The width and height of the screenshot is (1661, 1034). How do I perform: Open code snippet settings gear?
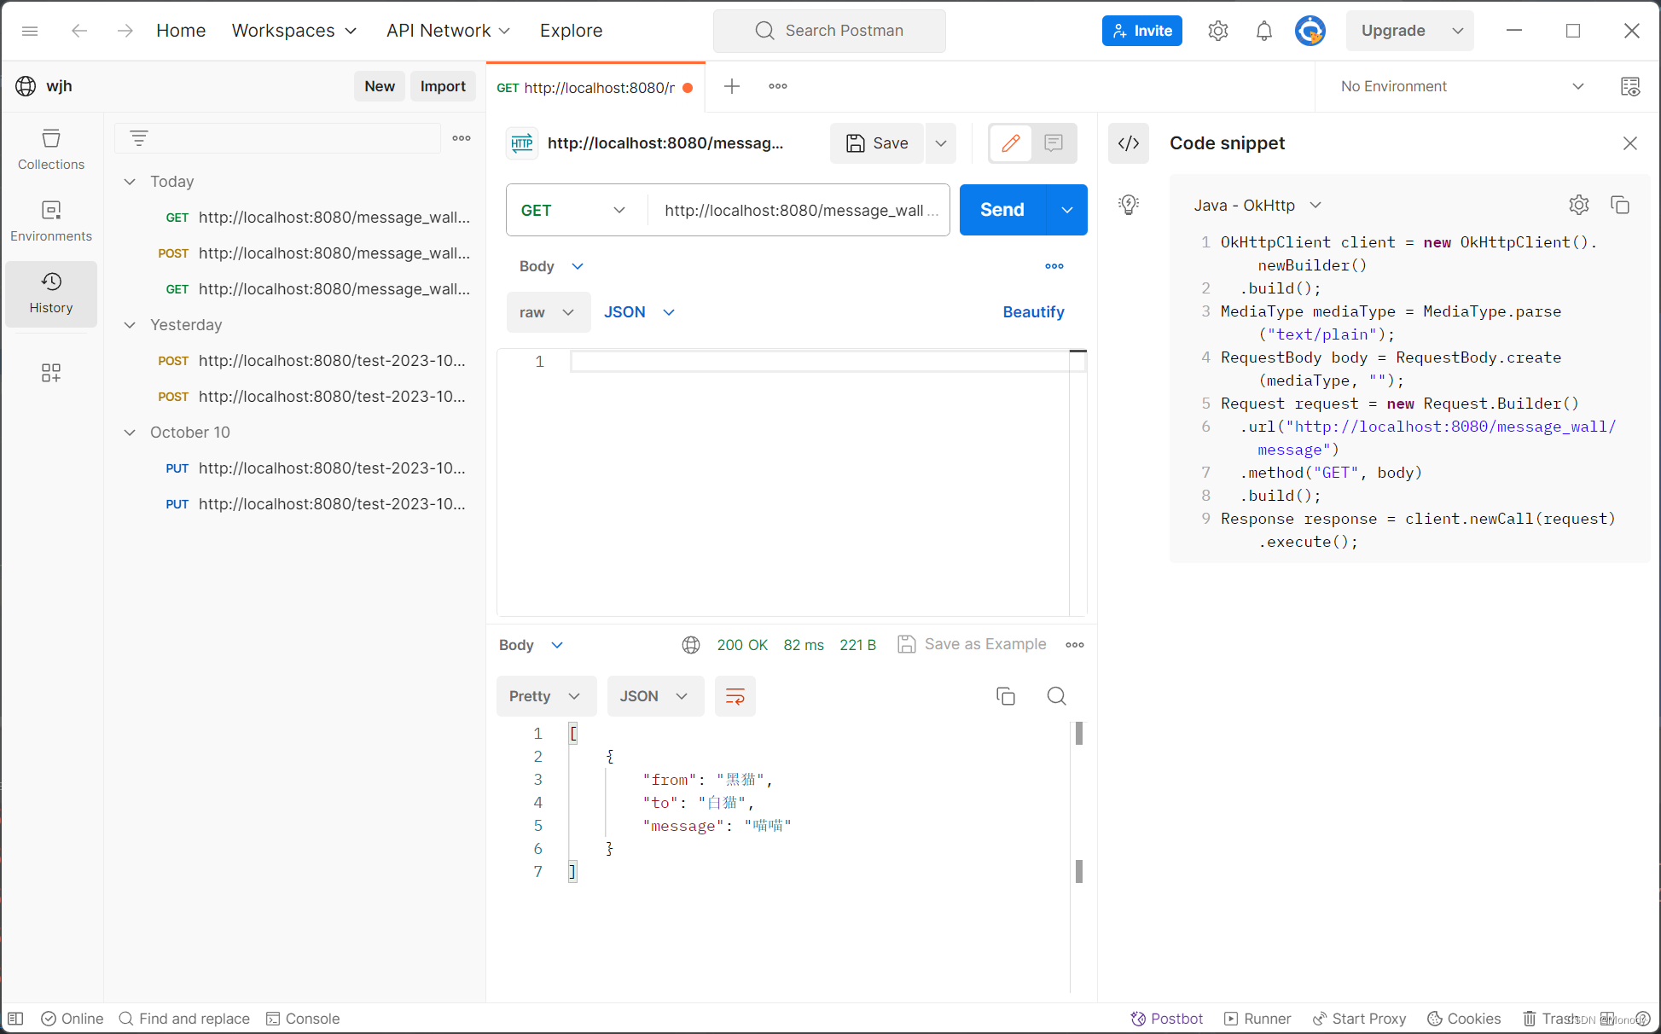(x=1579, y=205)
